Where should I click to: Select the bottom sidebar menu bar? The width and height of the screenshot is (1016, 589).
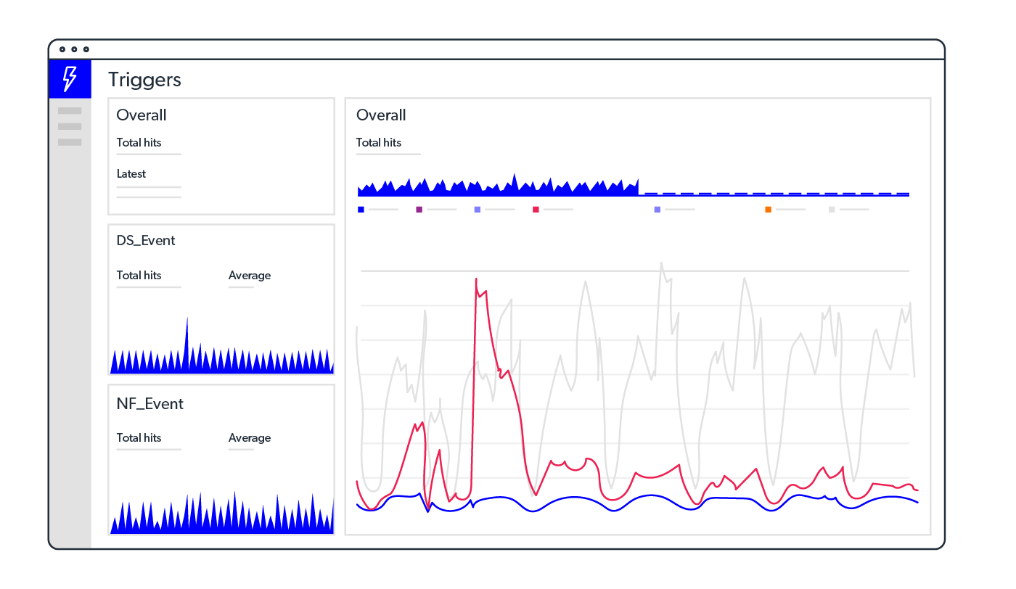pyautogui.click(x=70, y=142)
